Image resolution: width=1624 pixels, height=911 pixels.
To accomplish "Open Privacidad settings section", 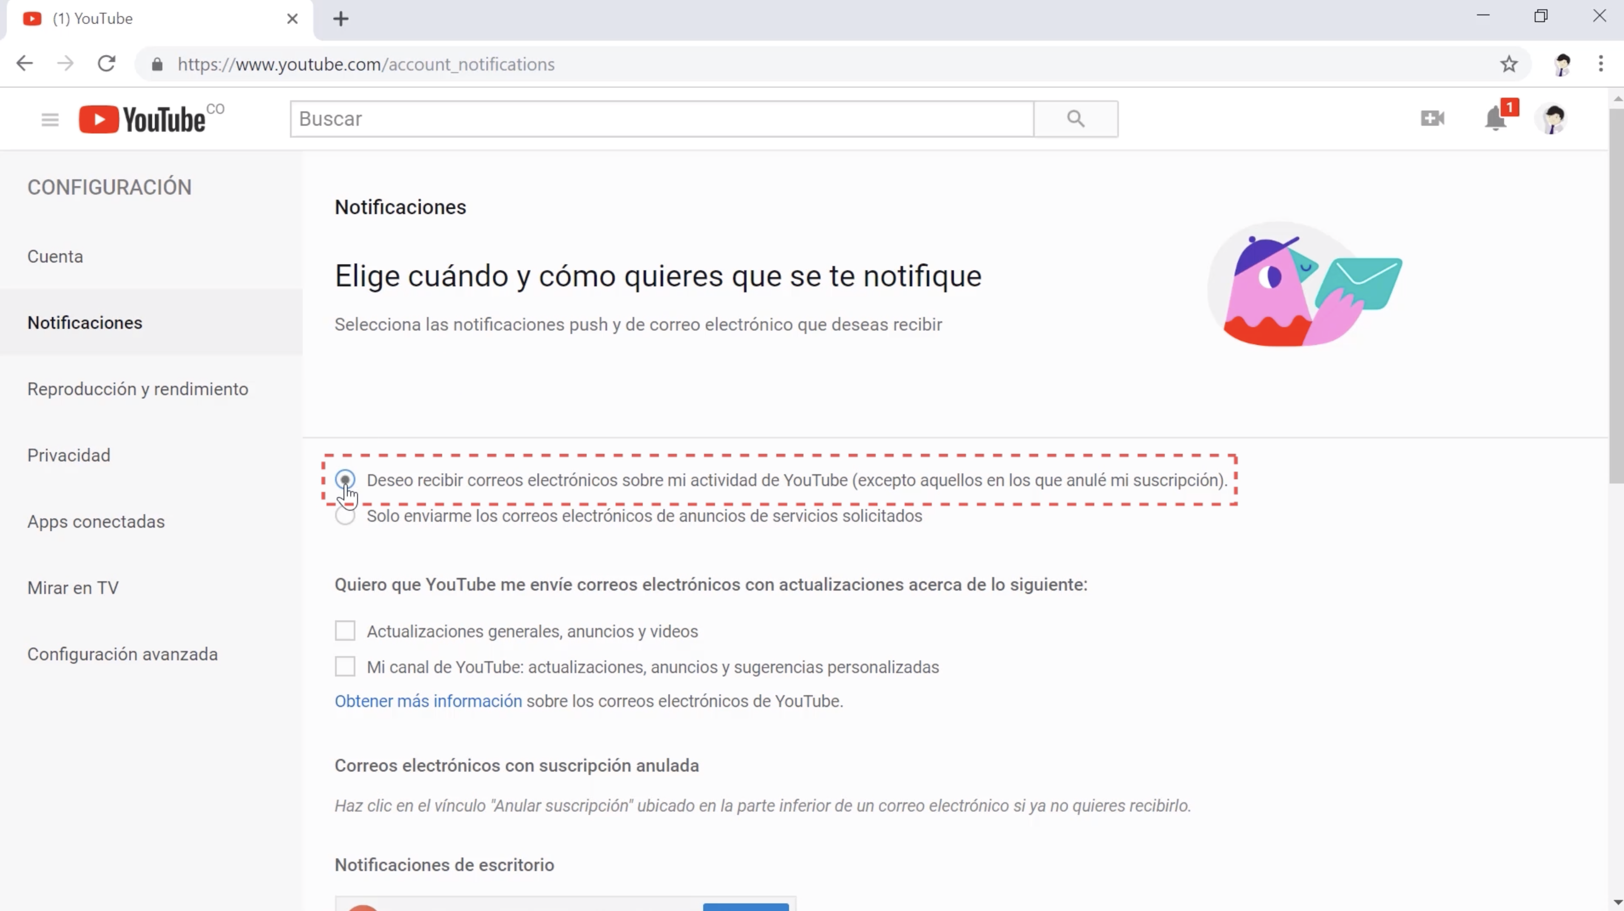I will [151, 455].
